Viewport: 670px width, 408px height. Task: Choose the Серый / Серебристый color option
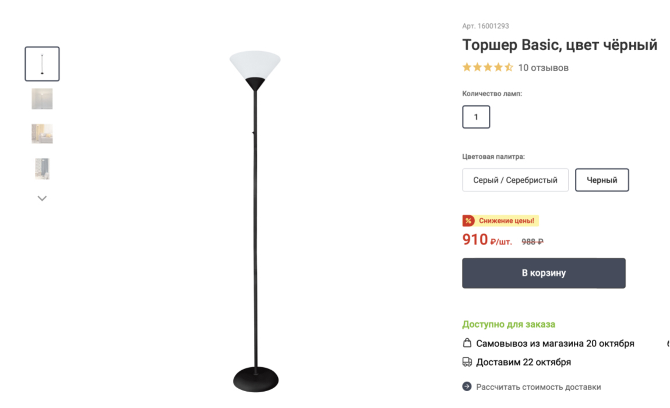515,180
